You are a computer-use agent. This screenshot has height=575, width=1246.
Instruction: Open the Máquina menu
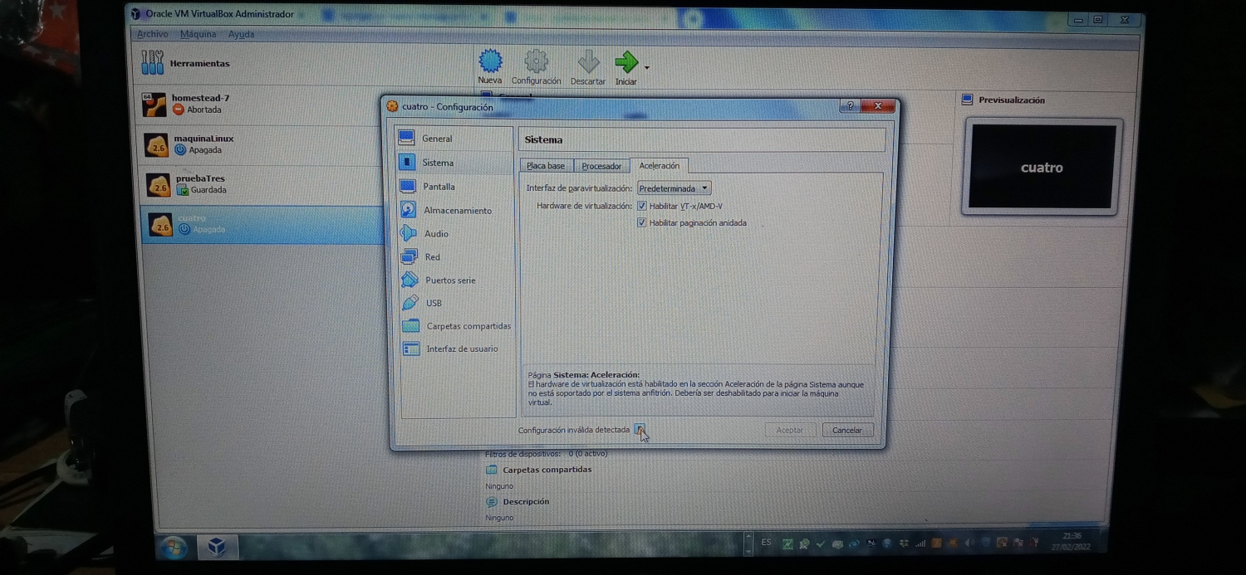[x=198, y=34]
